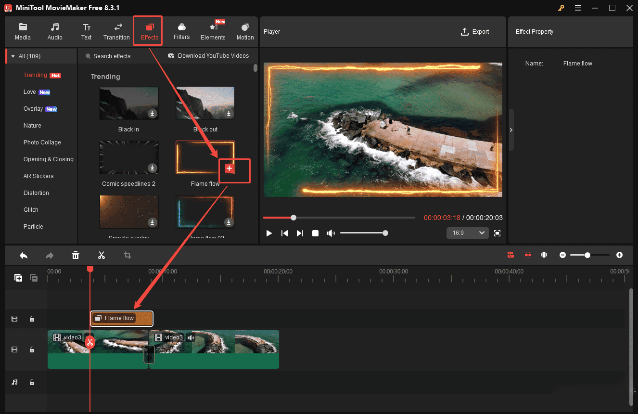Screen dimensions: 638x414
Task: Collapse the Player panel side arrow
Action: [x=511, y=129]
